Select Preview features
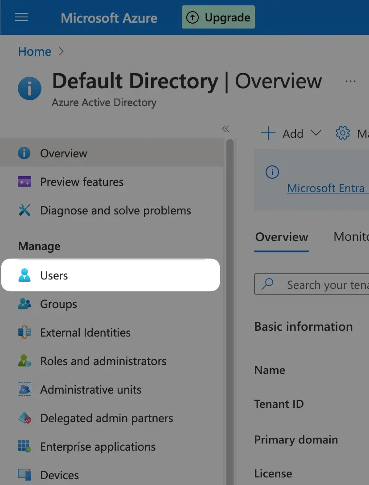369x485 pixels. (82, 182)
